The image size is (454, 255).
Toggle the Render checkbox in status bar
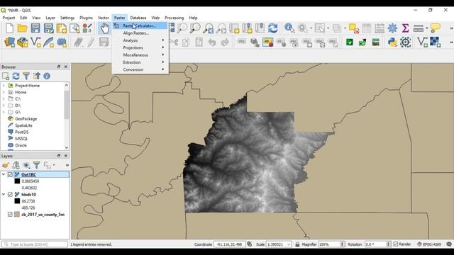pyautogui.click(x=396, y=244)
